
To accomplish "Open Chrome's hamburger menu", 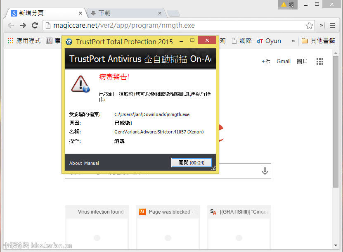I will 333,26.
